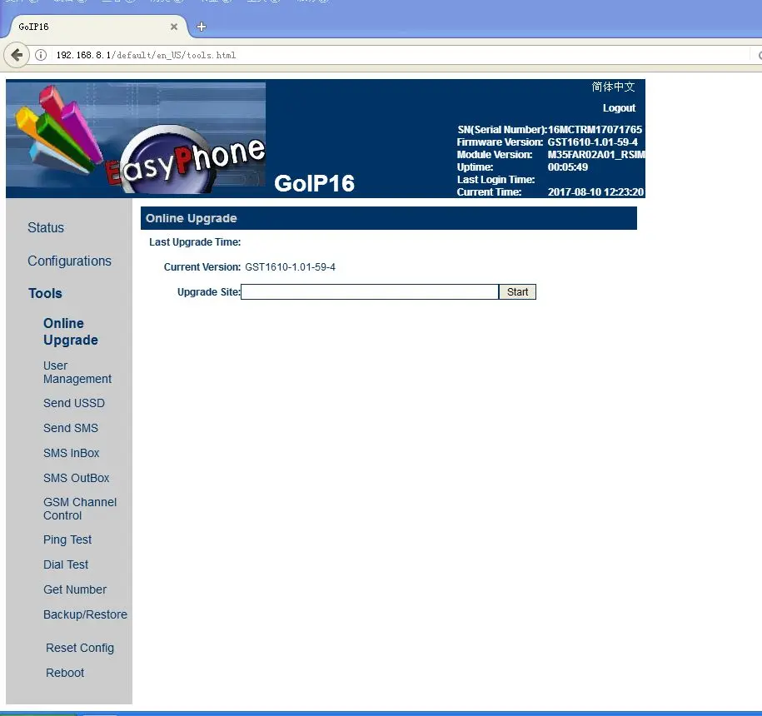Screen dimensions: 762x716
Task: Open a new tab with plus button
Action: click(202, 27)
